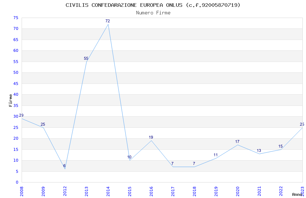Click the y-axis tick value 50
The width and height of the screenshot is (306, 198).
click(16, 73)
